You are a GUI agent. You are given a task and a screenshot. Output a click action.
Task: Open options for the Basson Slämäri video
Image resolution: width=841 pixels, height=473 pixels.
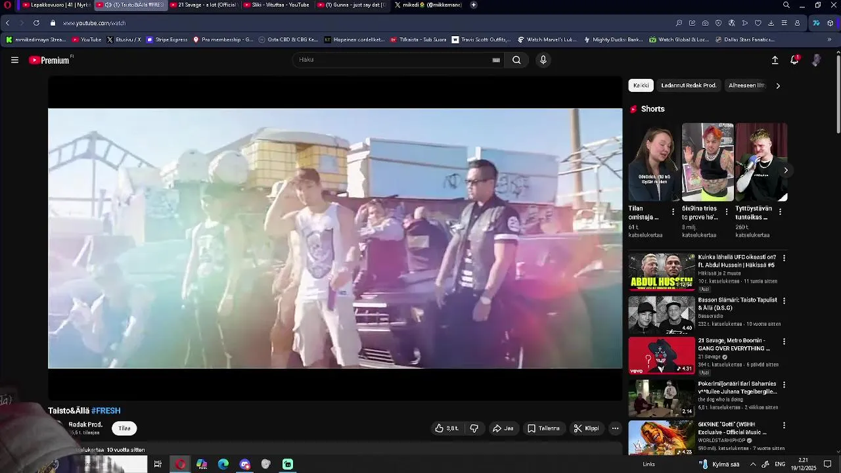(784, 300)
